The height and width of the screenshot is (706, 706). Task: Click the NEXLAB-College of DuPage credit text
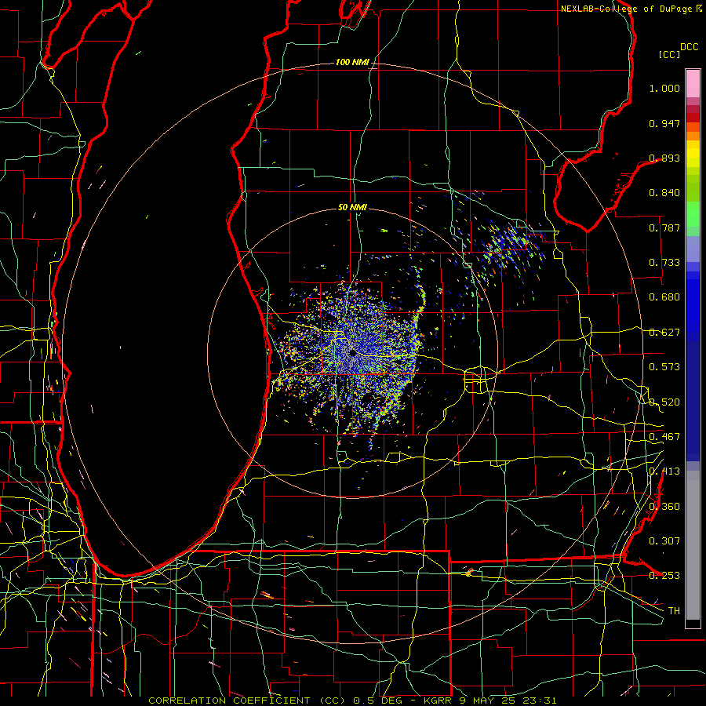(x=627, y=9)
